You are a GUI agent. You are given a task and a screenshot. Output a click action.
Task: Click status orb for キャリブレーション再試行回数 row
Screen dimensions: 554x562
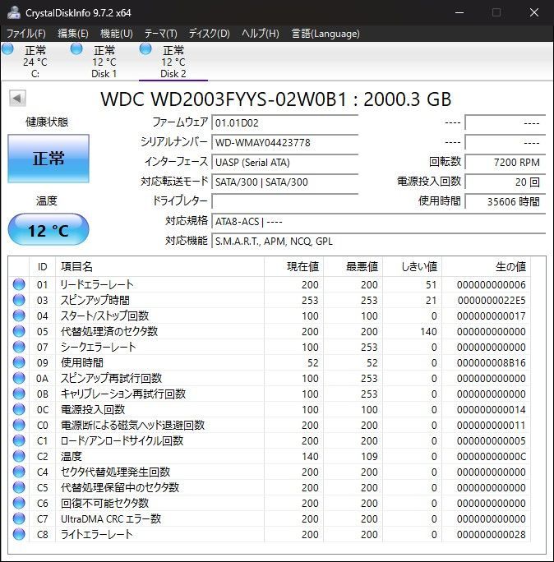19,394
